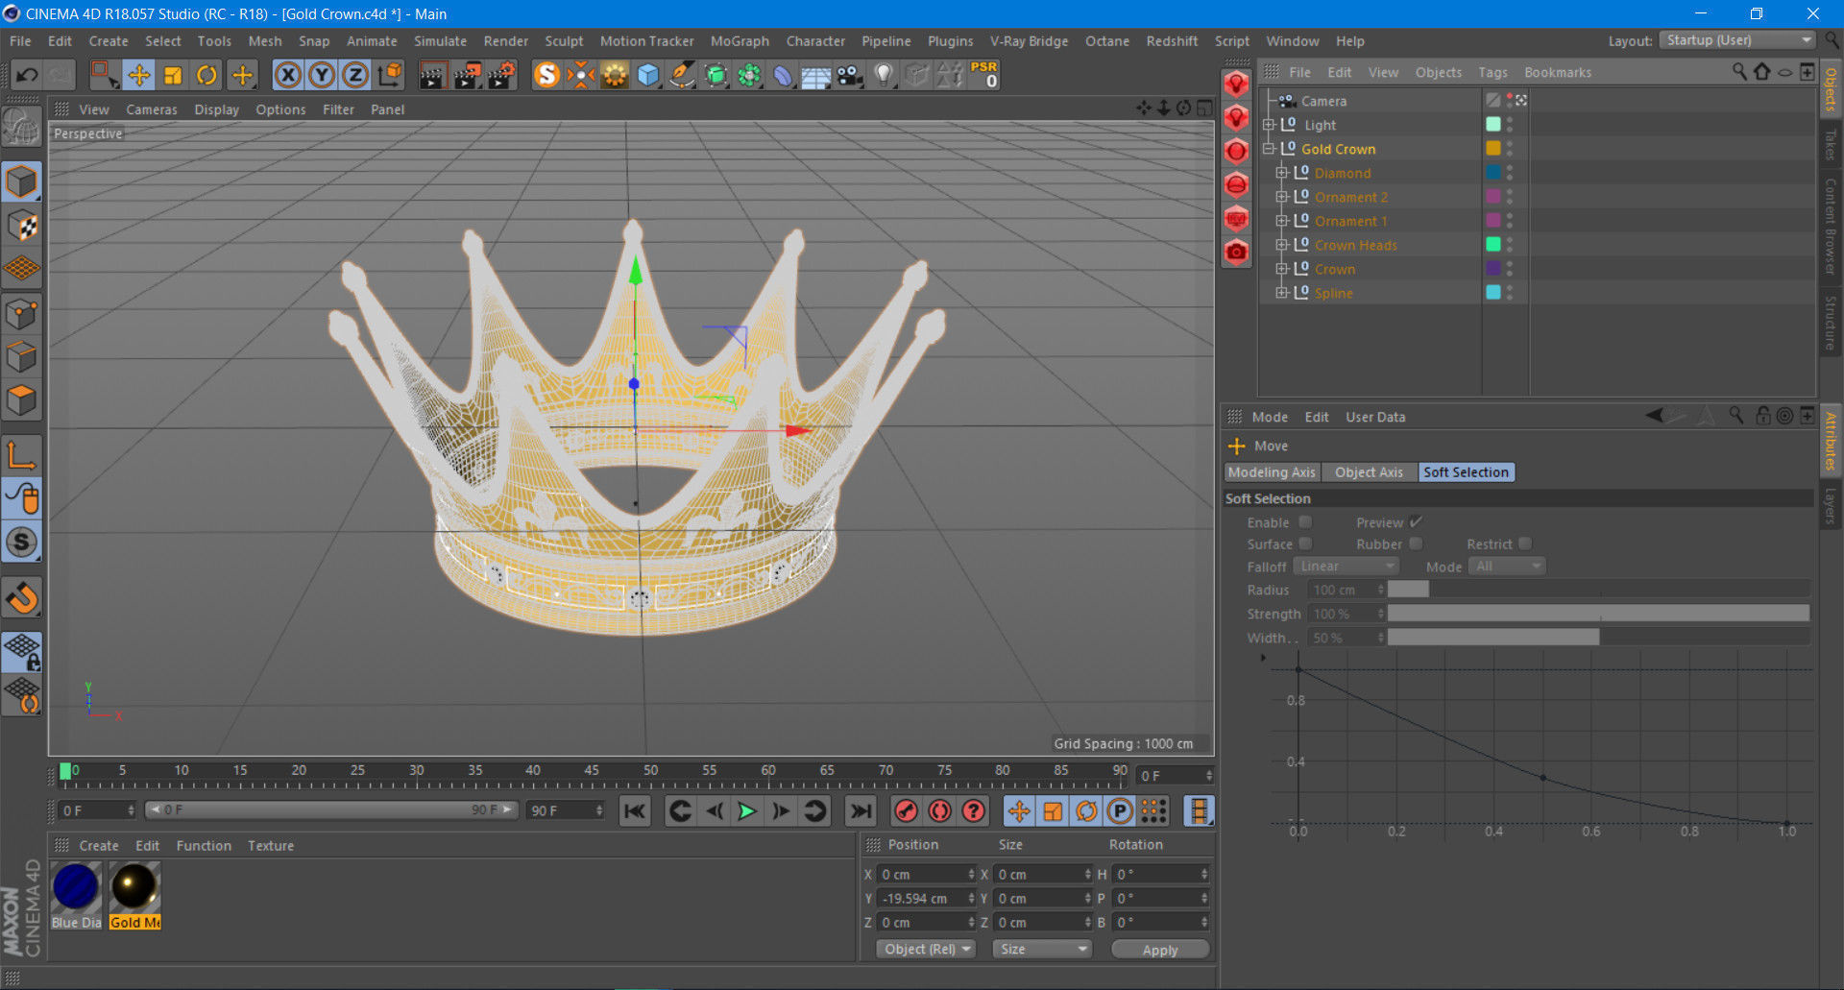Screen dimensions: 1844x990
Task: Click the keyframe selection question icon
Action: point(974,811)
